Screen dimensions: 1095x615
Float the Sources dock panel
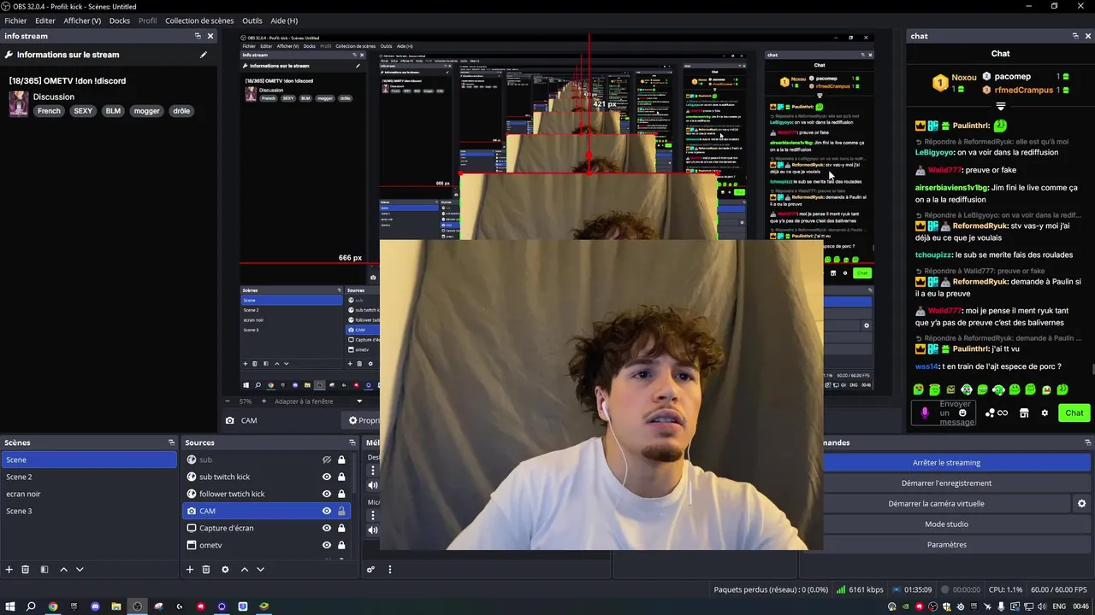352,442
